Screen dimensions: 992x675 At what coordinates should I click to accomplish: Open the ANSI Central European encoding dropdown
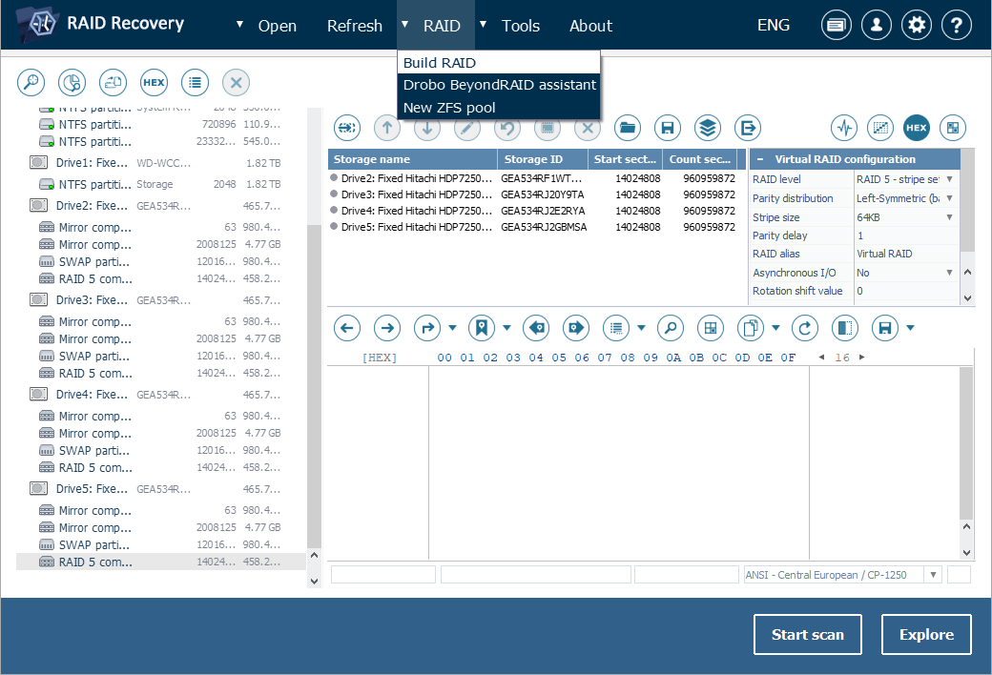(x=932, y=575)
